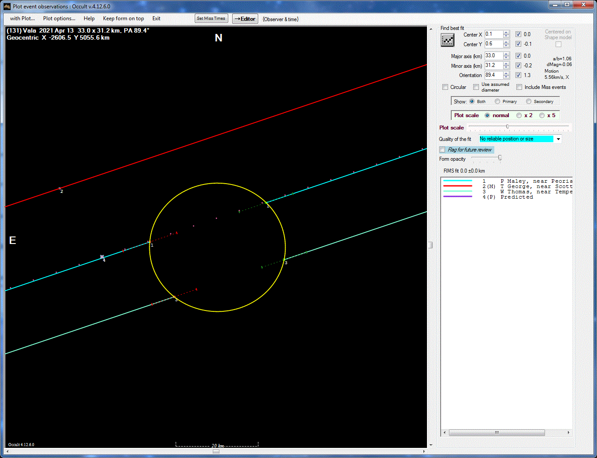597x458 pixels.
Task: Increase Major axis with up spinner arrow
Action: (x=506, y=54)
